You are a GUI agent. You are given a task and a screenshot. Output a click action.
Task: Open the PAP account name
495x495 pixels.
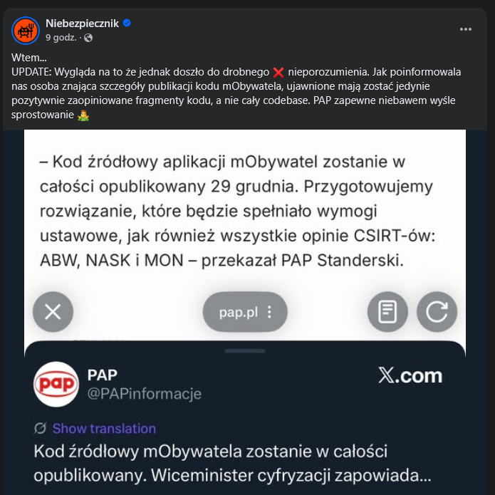(x=103, y=375)
